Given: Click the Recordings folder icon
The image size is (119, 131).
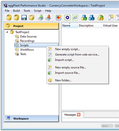Looking at the screenshot, I should [17, 41].
